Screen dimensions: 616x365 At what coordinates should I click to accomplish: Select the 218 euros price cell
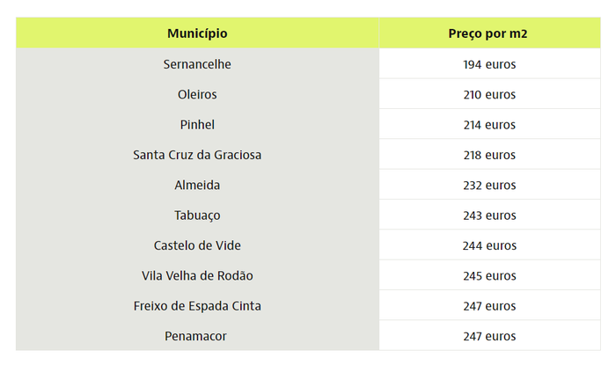pyautogui.click(x=489, y=155)
